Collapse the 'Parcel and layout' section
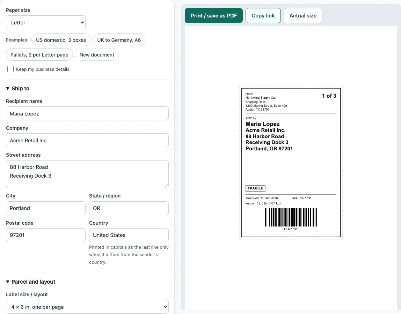The height and width of the screenshot is (314, 401). [x=31, y=282]
